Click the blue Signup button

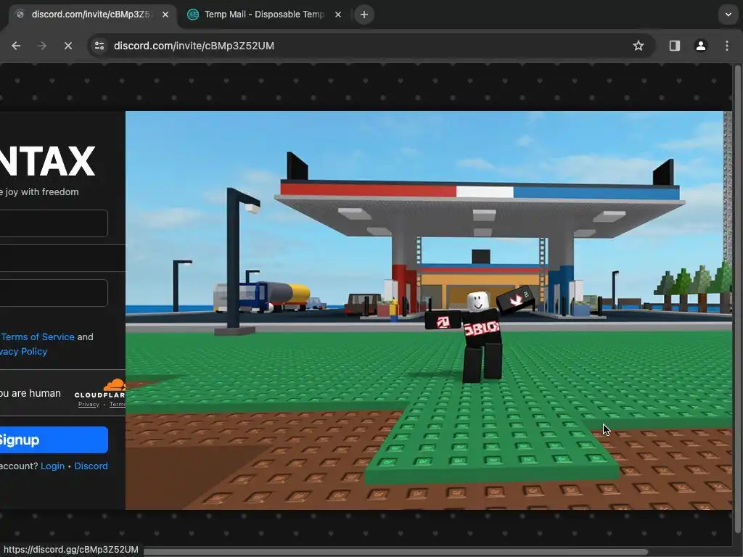tap(54, 440)
